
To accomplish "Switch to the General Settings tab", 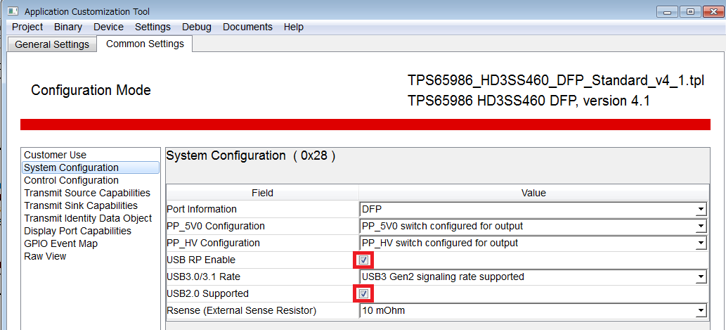I will coord(52,44).
